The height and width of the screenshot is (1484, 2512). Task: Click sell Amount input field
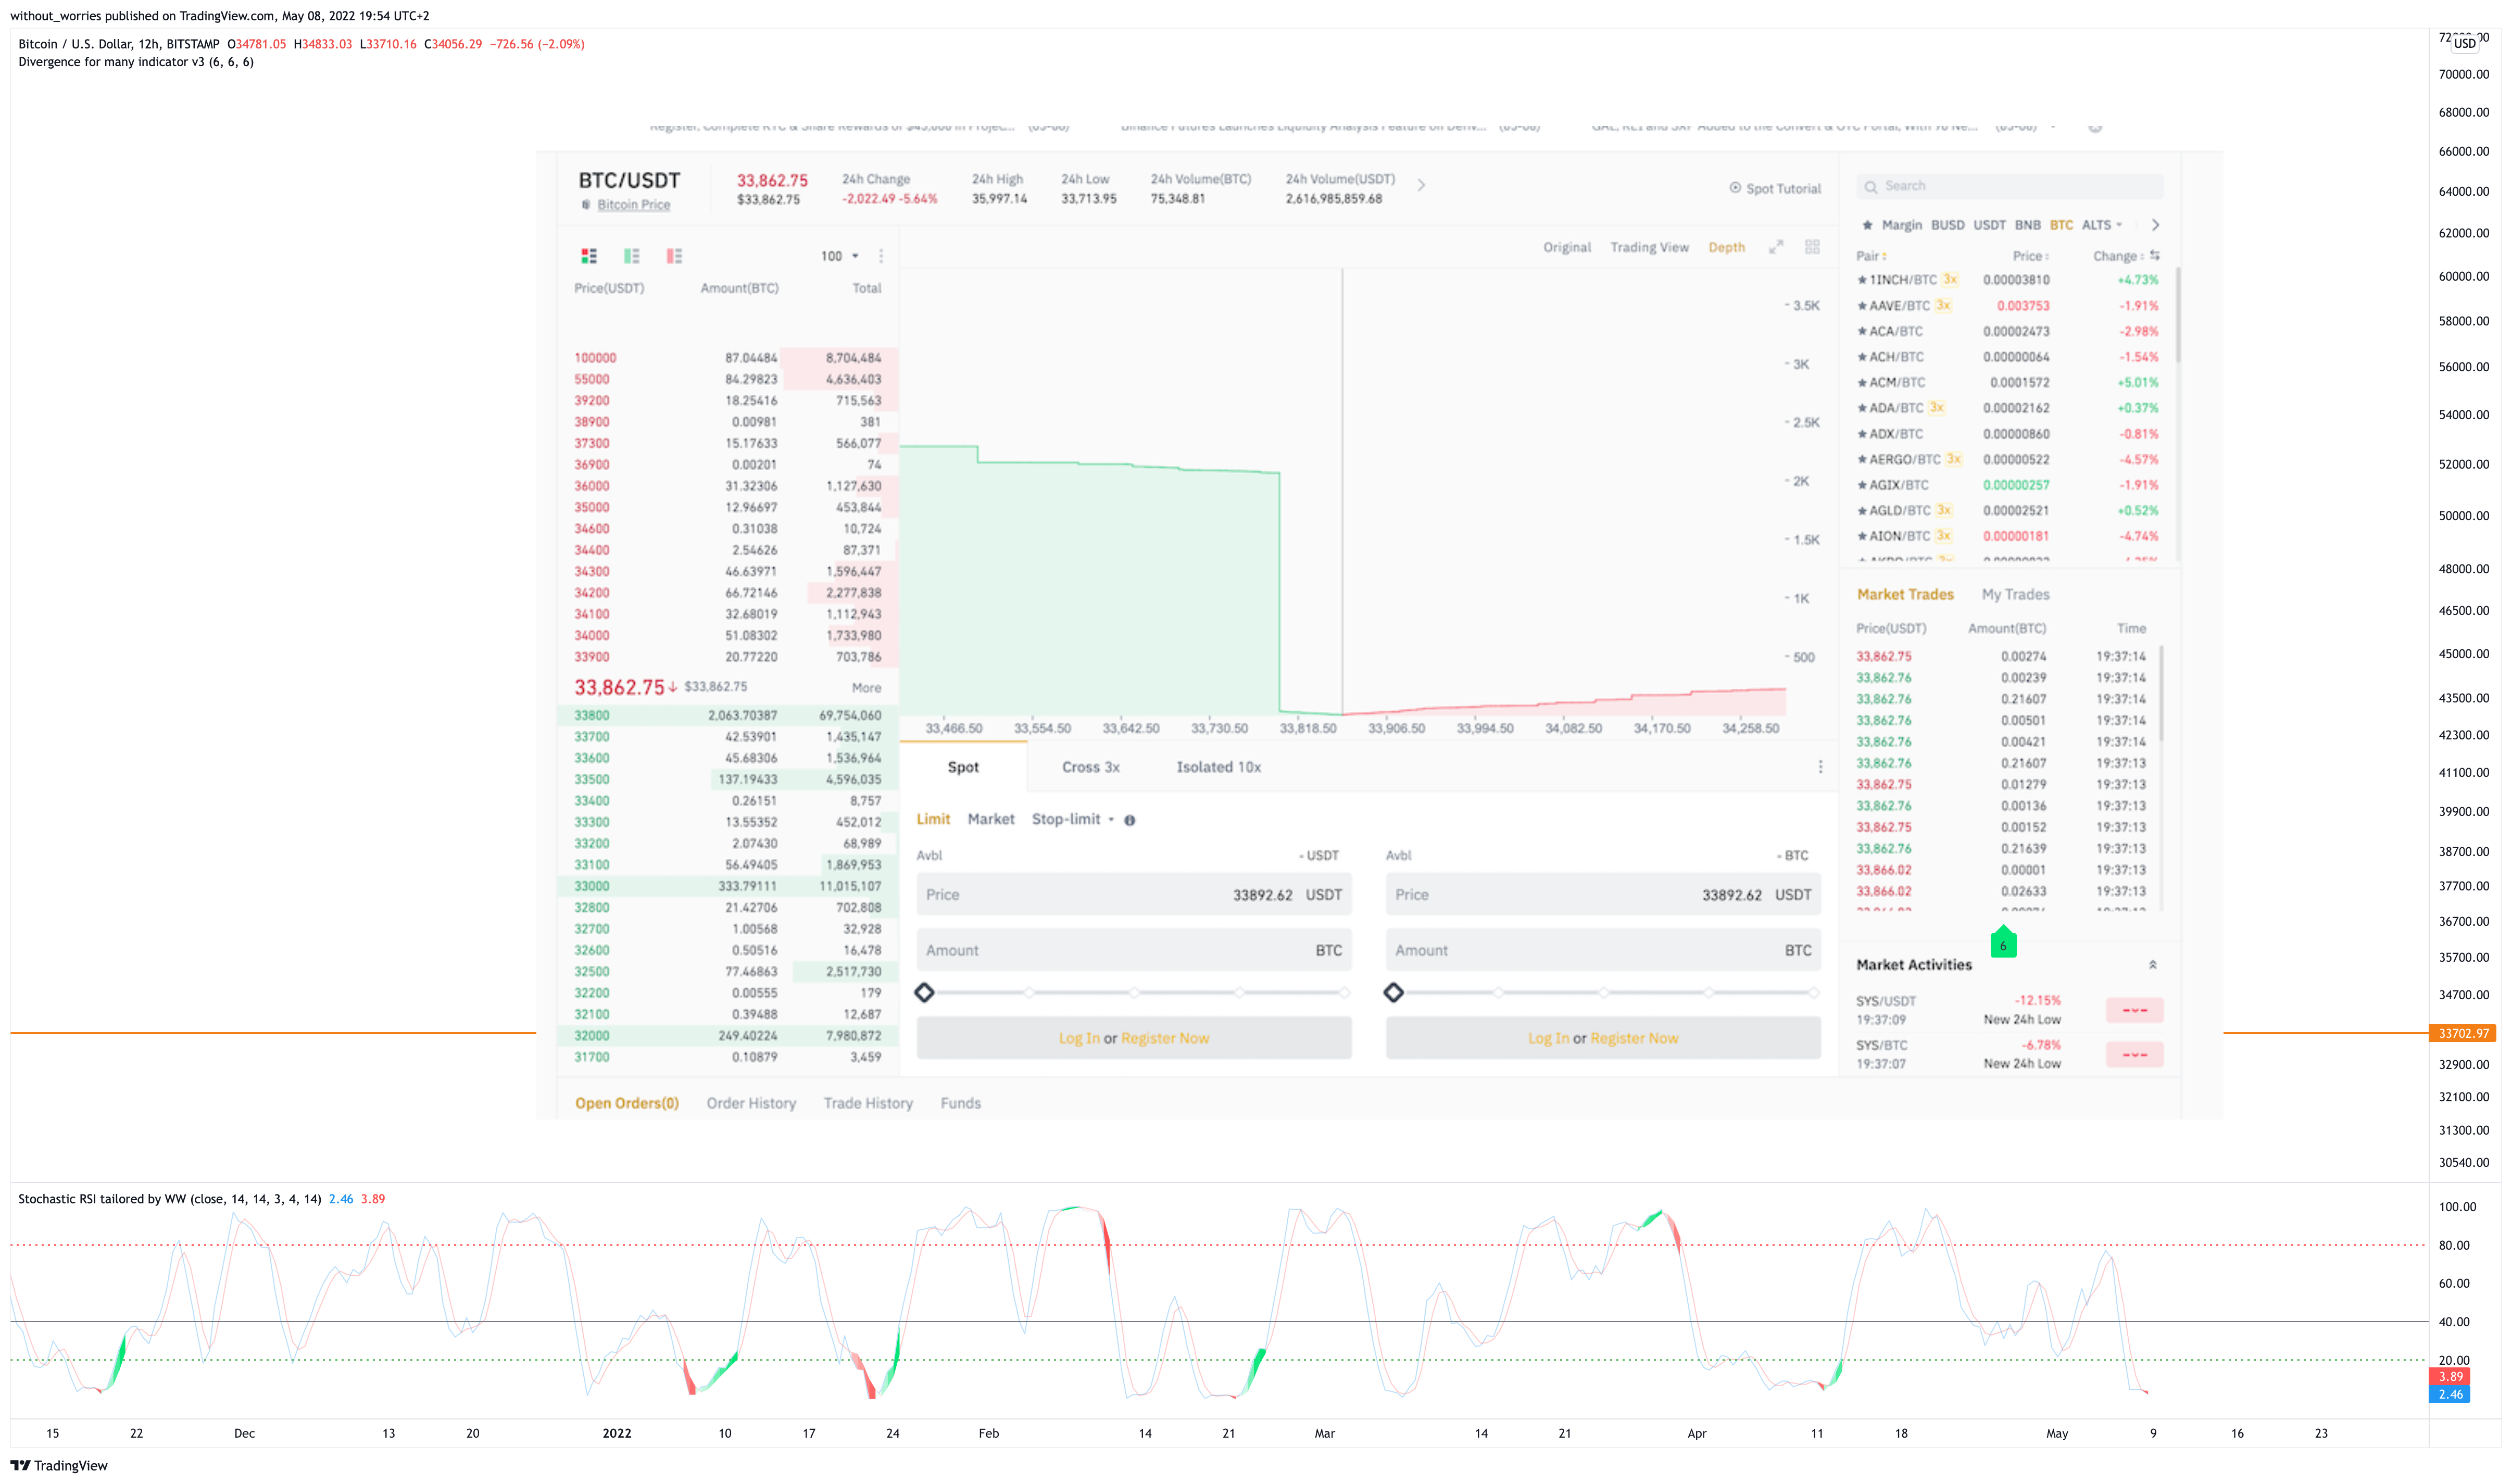click(1603, 950)
